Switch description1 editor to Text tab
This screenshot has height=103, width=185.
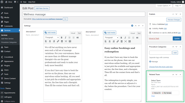pyautogui.click(x=79, y=33)
